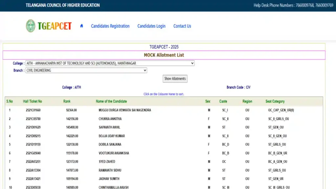
Task: Click the TGEAPCET emblem logo
Action: [x=31, y=26]
